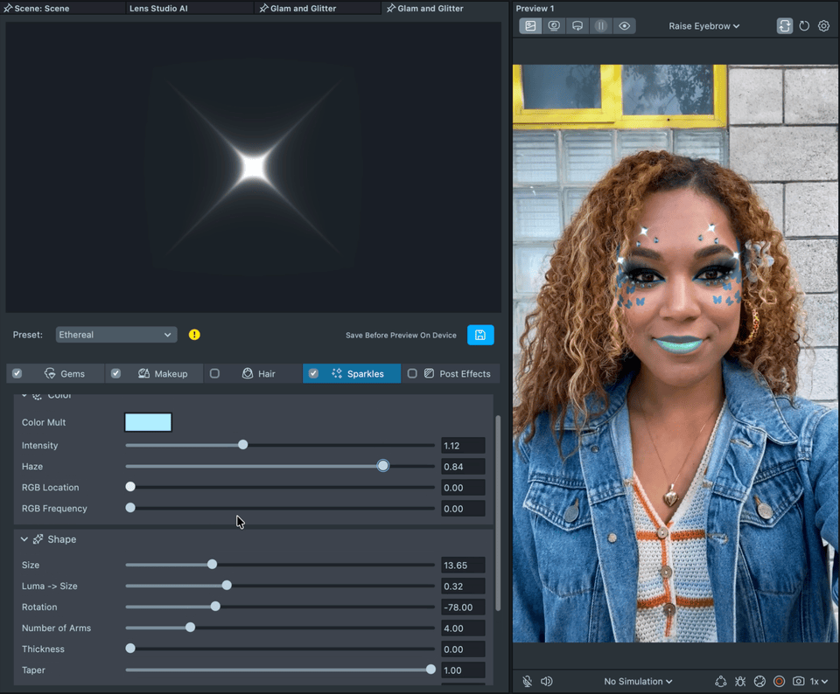This screenshot has width=840, height=694.
Task: Uncheck the Gems checkbox
Action: [17, 373]
